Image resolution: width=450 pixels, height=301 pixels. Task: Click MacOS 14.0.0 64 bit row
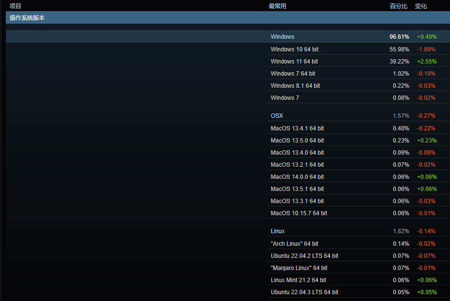tap(358, 176)
